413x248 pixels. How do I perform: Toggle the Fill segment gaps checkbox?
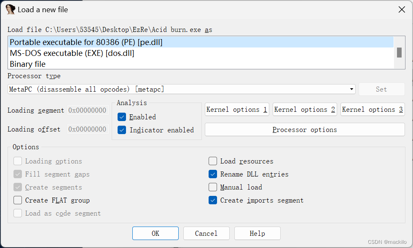pyautogui.click(x=18, y=174)
